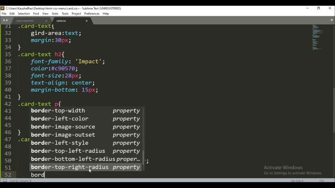Select border-top-left-radius suggestion
The width and height of the screenshot is (335, 188).
pos(85,151)
